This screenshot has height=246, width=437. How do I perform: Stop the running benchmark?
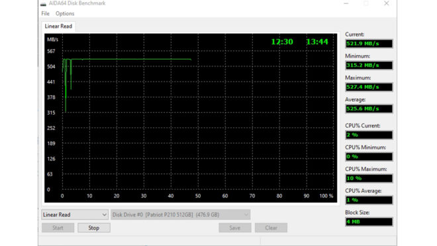(94, 228)
